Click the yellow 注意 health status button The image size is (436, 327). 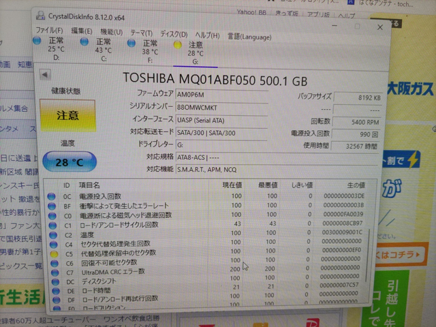(x=68, y=115)
